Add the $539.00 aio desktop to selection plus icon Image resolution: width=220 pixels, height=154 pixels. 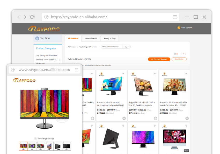click(124, 118)
